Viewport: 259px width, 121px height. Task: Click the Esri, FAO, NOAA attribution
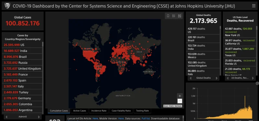click(x=173, y=106)
